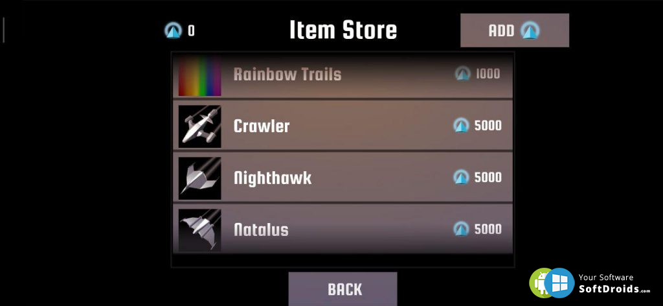Click the gem icon beside the balance
Viewport: 663px width, 306px height.
point(174,30)
